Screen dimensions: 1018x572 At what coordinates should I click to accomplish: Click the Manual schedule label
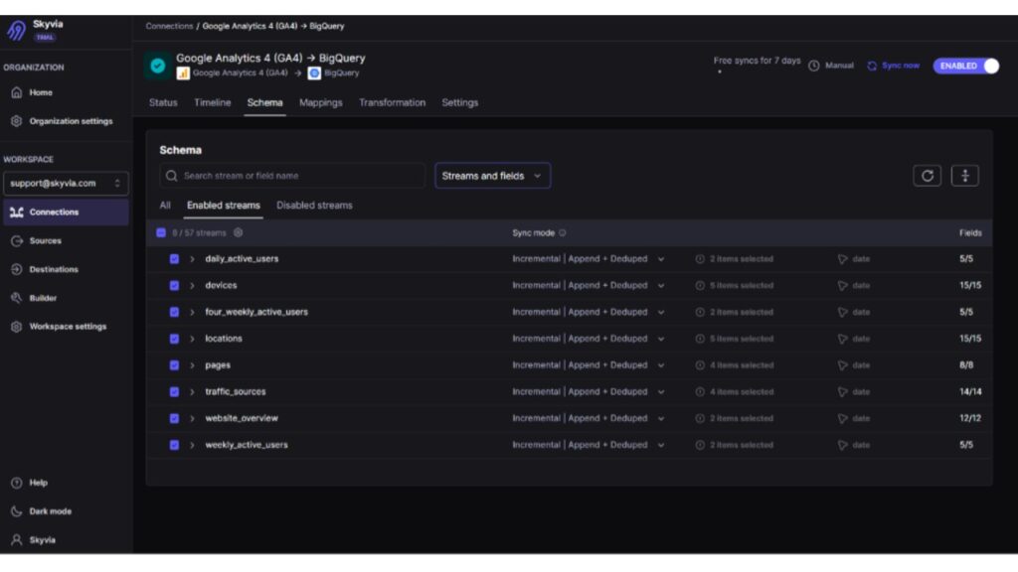click(839, 66)
